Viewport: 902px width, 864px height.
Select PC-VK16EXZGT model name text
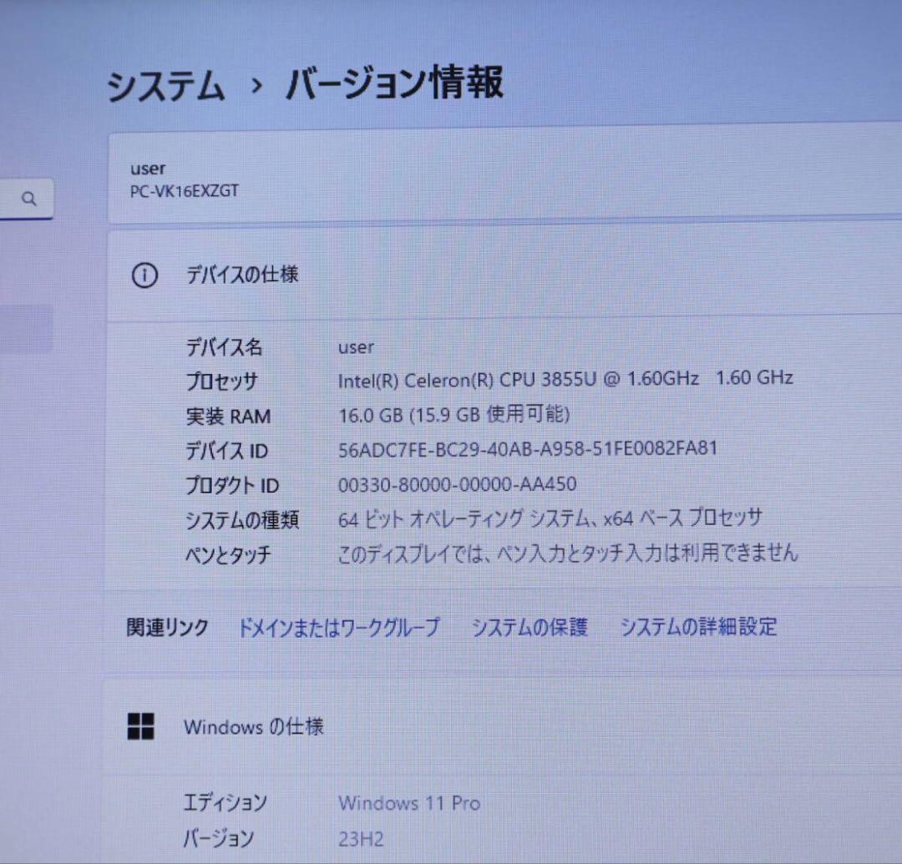coord(184,191)
